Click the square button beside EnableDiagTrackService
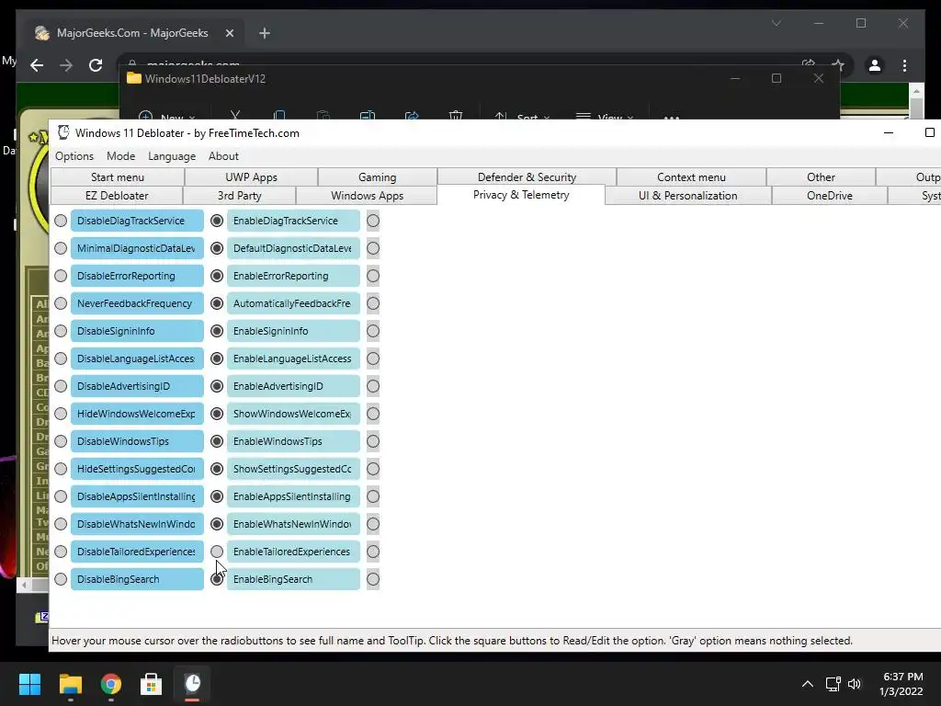941x706 pixels. [x=373, y=221]
